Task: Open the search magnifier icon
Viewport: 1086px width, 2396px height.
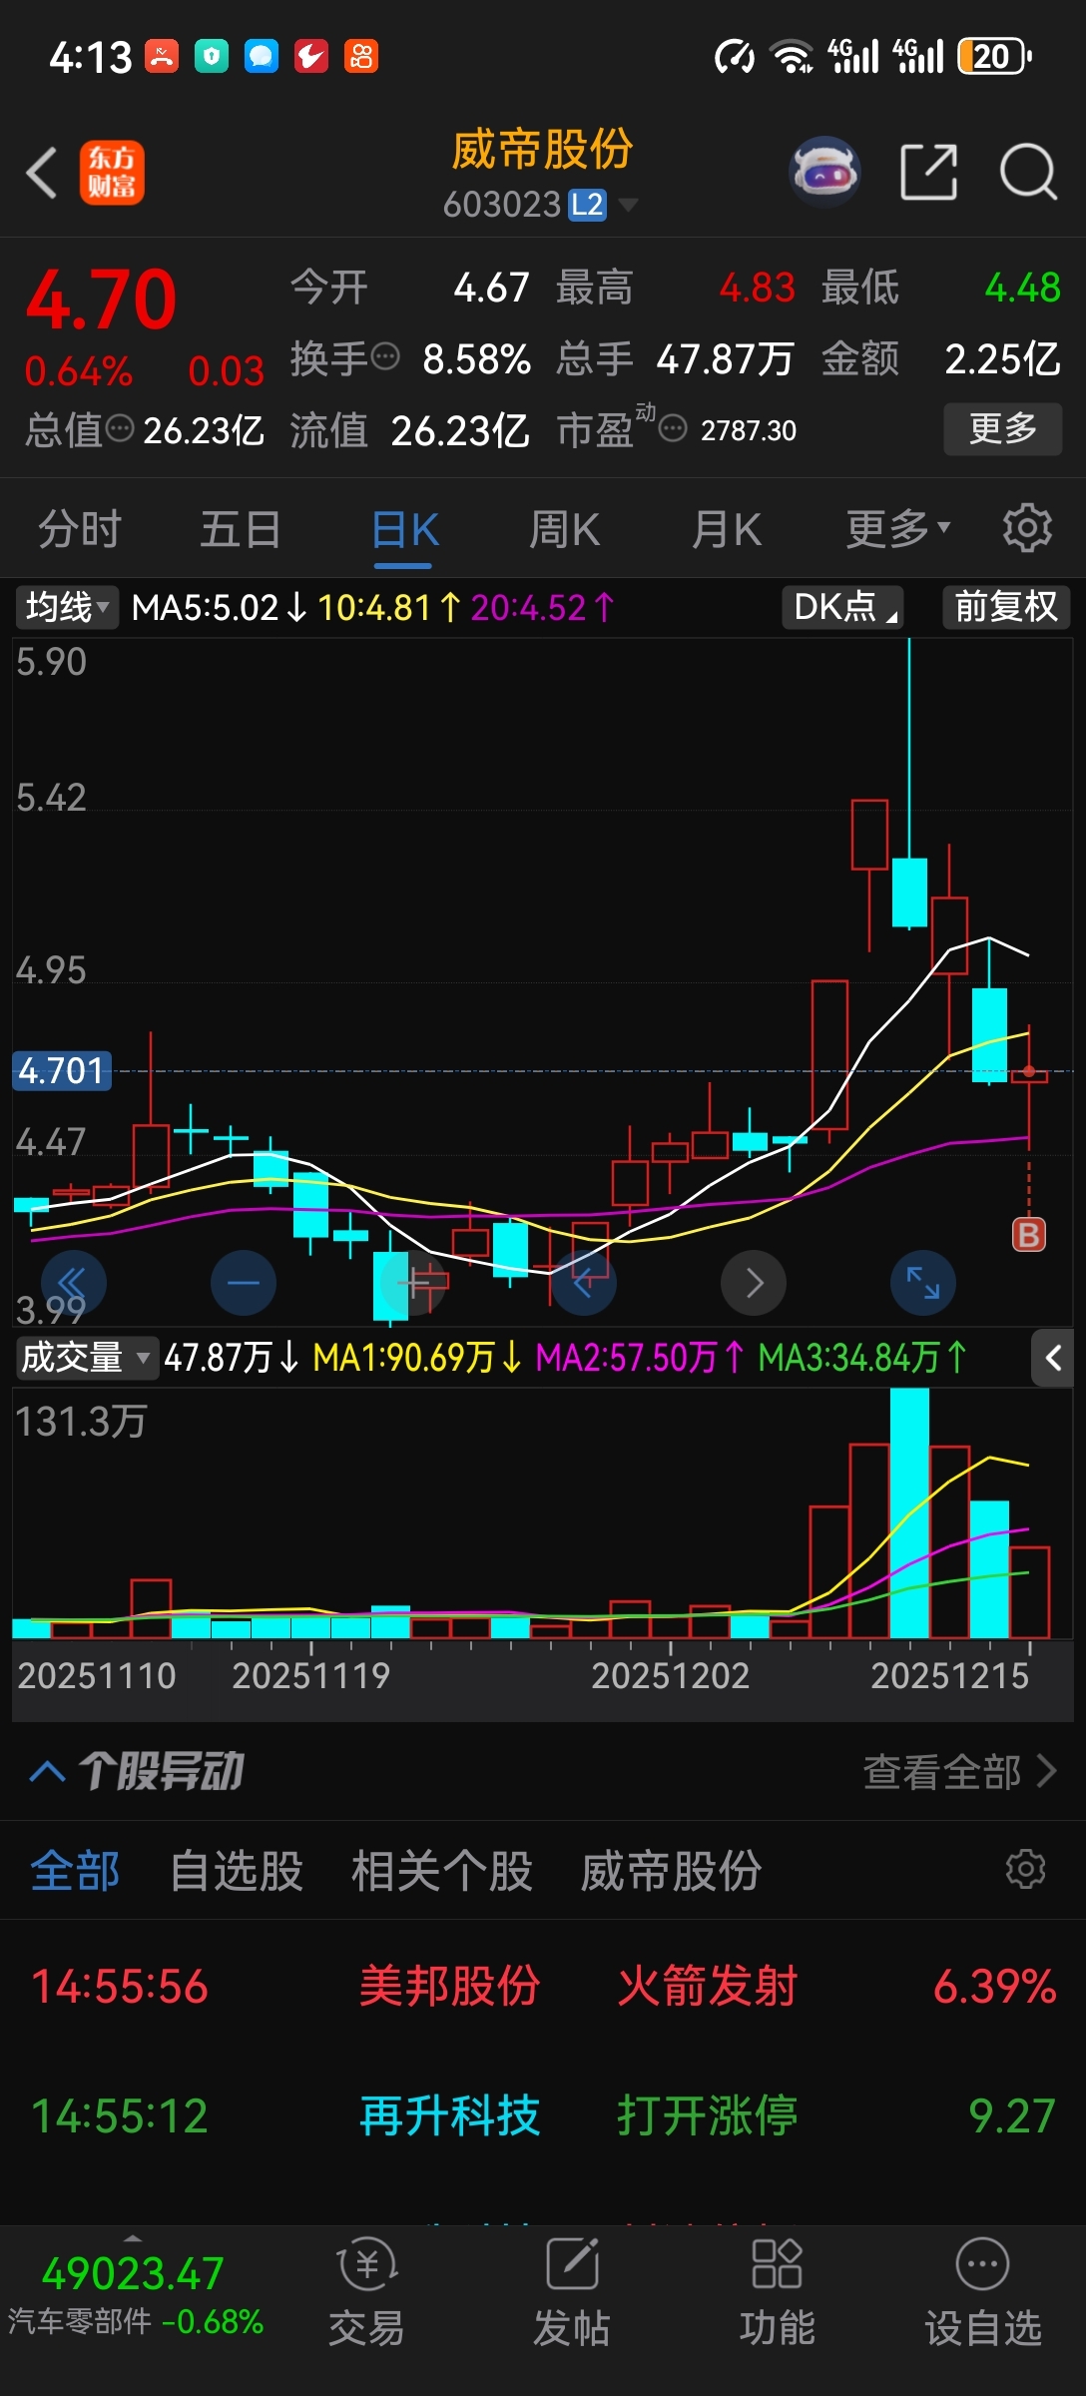Action: click(x=1028, y=172)
